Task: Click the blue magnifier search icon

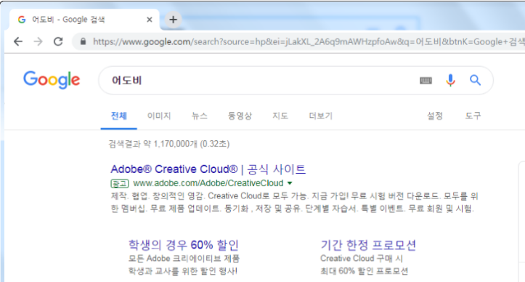Action: 475,80
